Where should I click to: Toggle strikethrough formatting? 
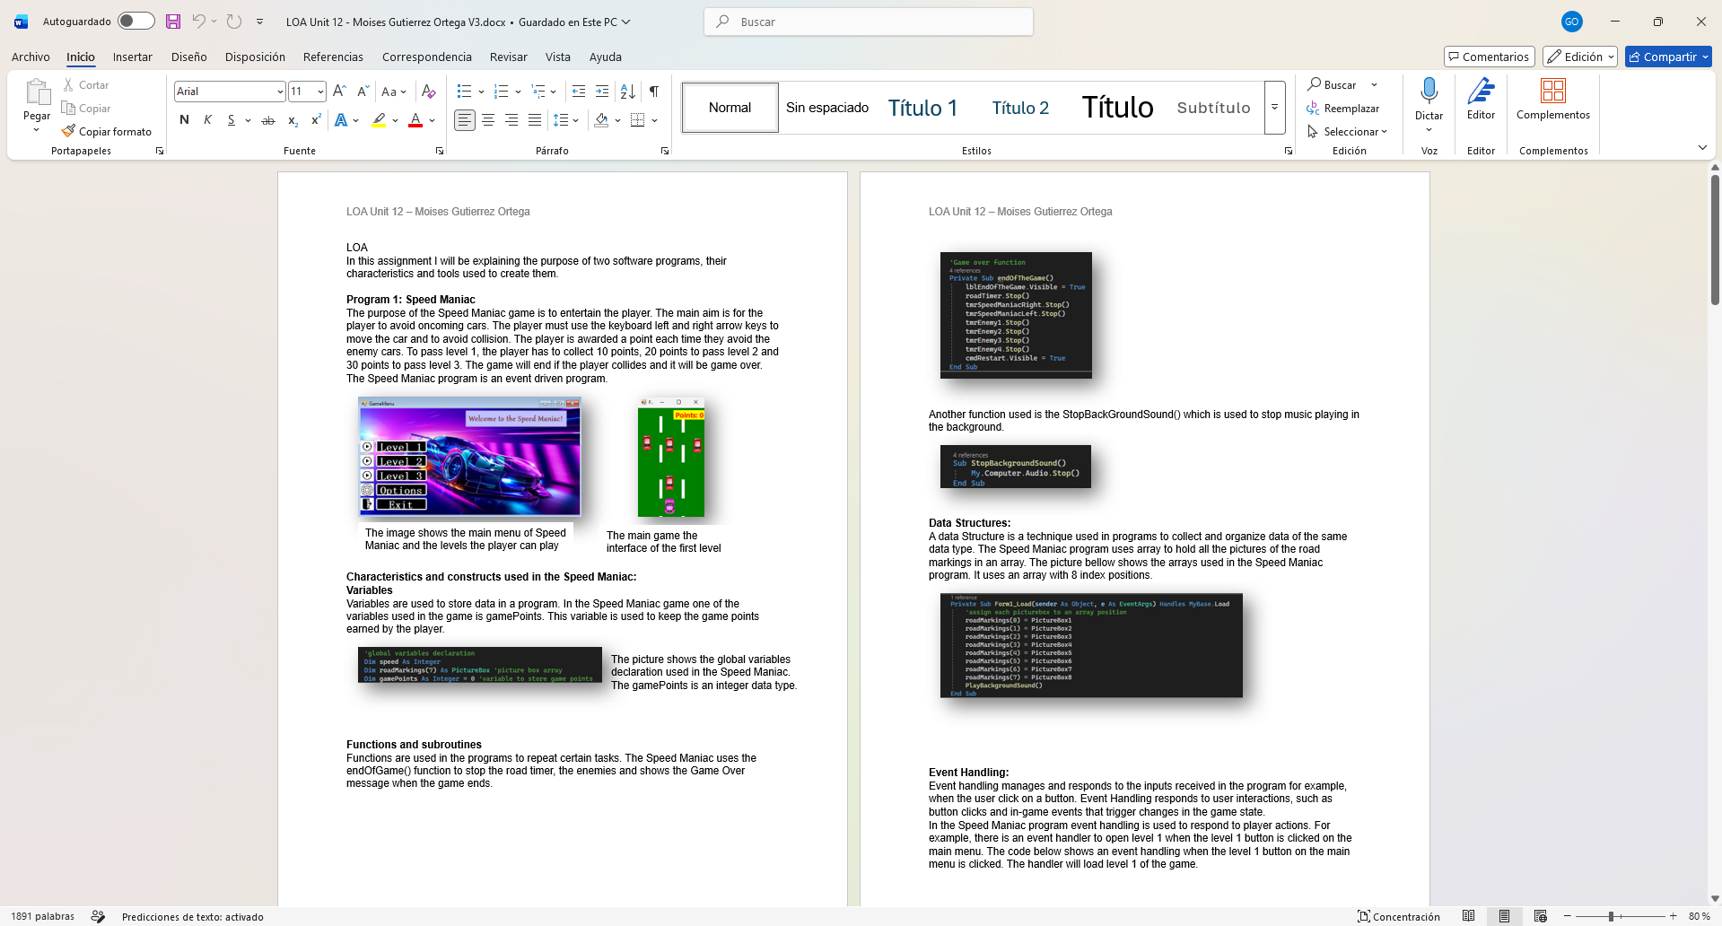pos(267,120)
